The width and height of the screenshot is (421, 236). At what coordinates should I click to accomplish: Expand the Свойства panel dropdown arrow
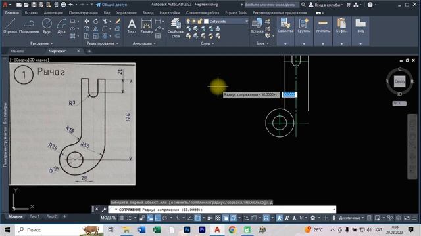285,44
